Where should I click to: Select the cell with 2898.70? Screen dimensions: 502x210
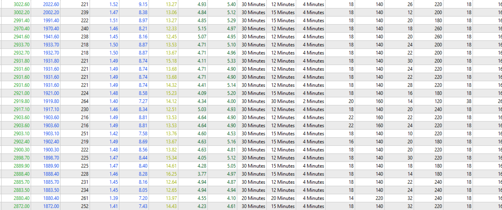(x=21, y=158)
